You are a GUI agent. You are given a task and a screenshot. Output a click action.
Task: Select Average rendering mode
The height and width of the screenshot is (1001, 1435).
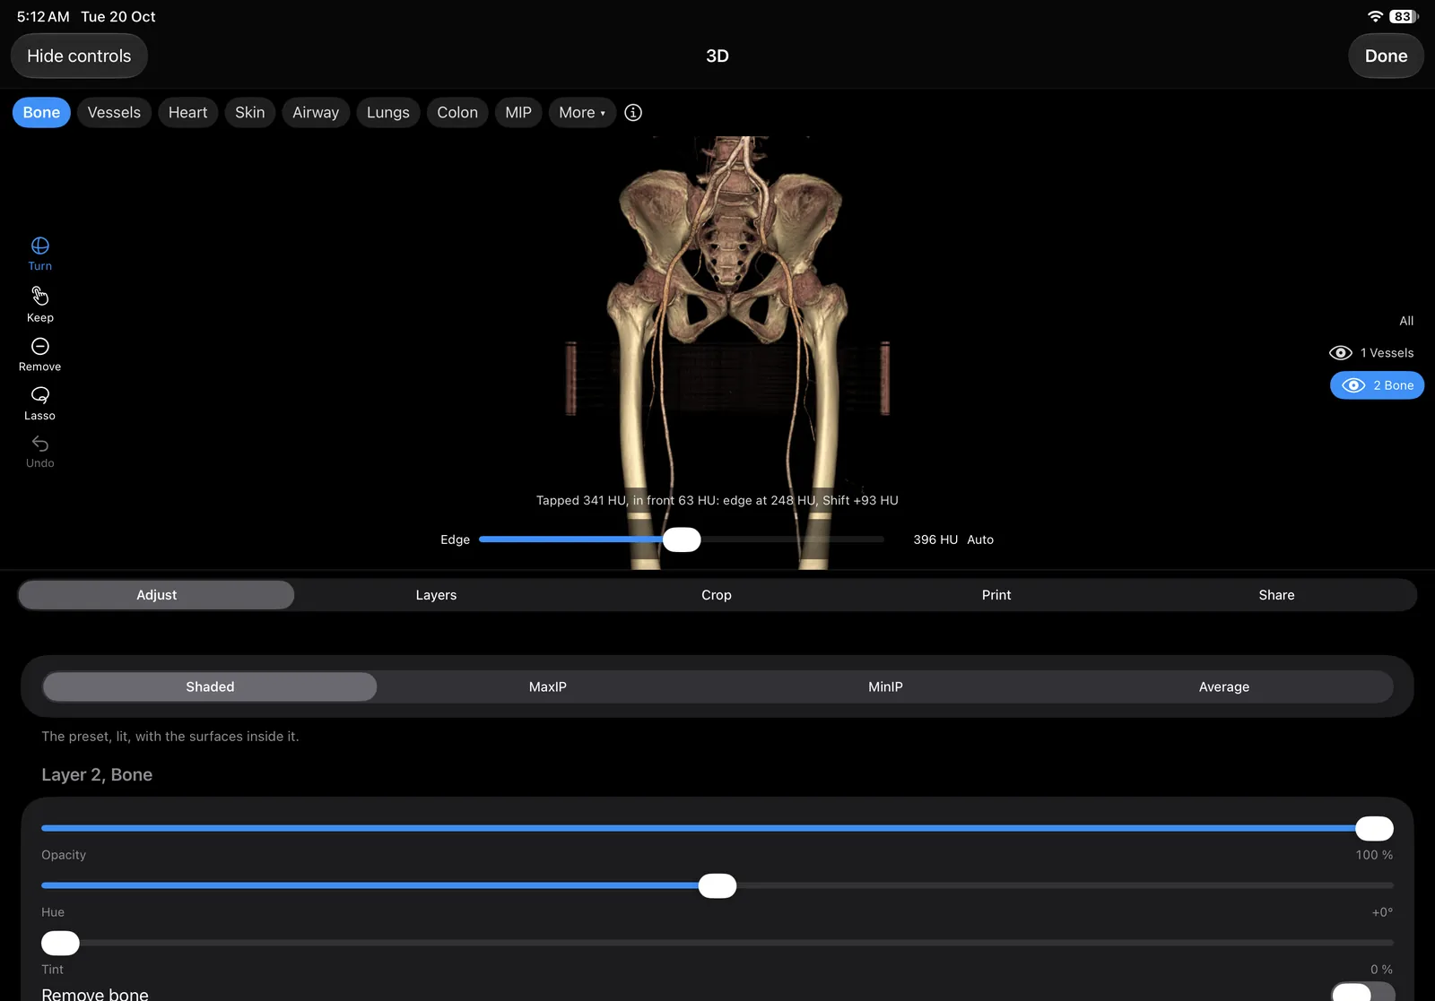pos(1223,686)
